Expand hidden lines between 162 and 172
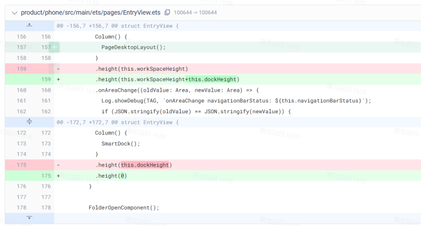Viewport: 421px width, 226px height. tap(29, 122)
